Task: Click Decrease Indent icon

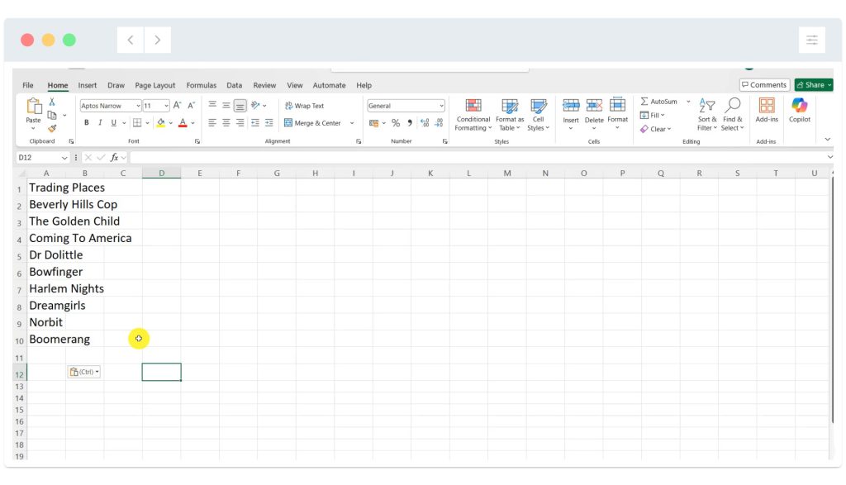Action: (255, 123)
